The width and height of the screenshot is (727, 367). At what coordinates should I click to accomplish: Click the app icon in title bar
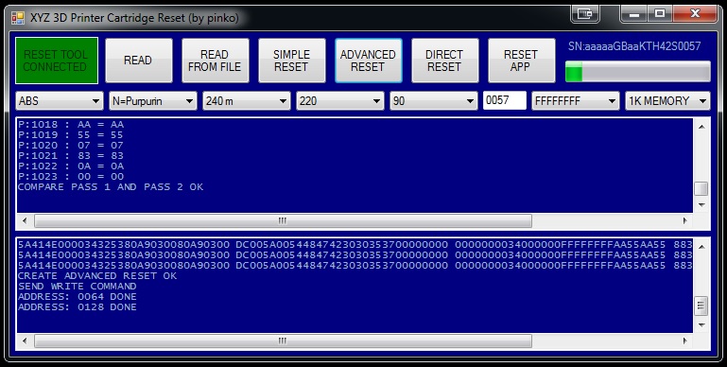tap(18, 18)
